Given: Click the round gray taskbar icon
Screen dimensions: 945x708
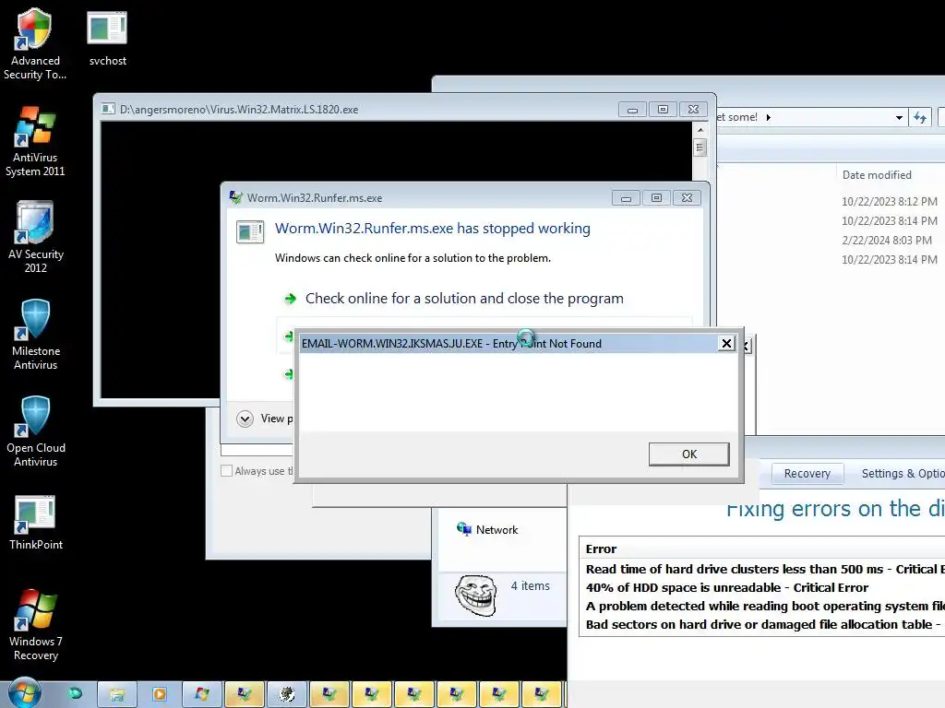Looking at the screenshot, I should pyautogui.click(x=287, y=694).
